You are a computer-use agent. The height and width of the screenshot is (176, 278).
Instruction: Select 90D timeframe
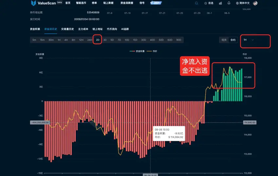pyautogui.click(x=179, y=40)
